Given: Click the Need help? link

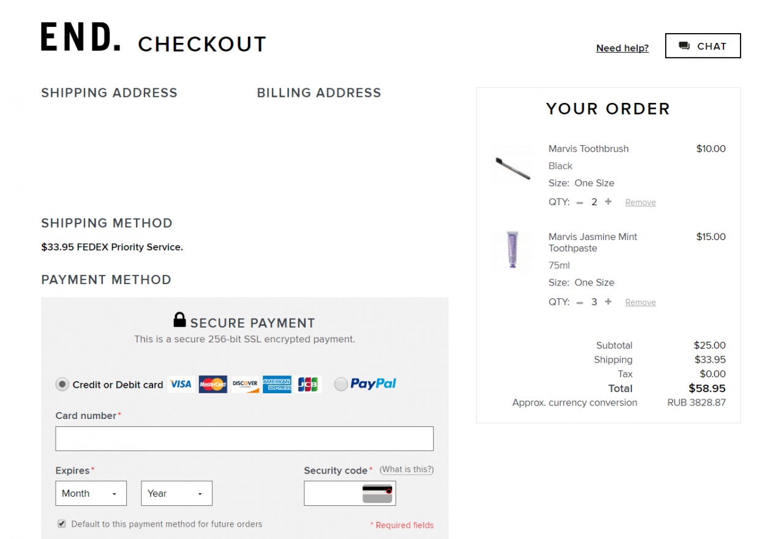Looking at the screenshot, I should (x=622, y=48).
